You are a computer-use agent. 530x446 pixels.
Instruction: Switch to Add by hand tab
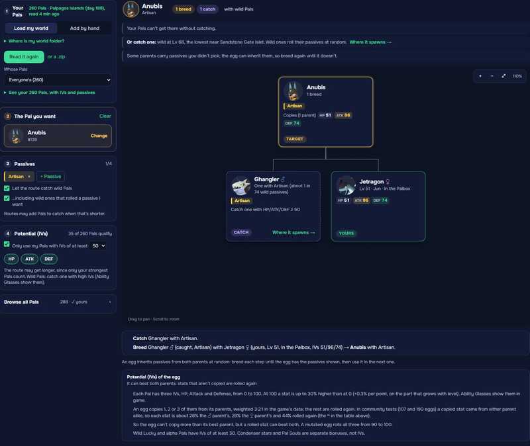[x=85, y=28]
